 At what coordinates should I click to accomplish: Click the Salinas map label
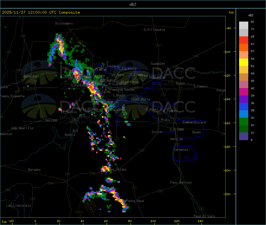point(51,120)
